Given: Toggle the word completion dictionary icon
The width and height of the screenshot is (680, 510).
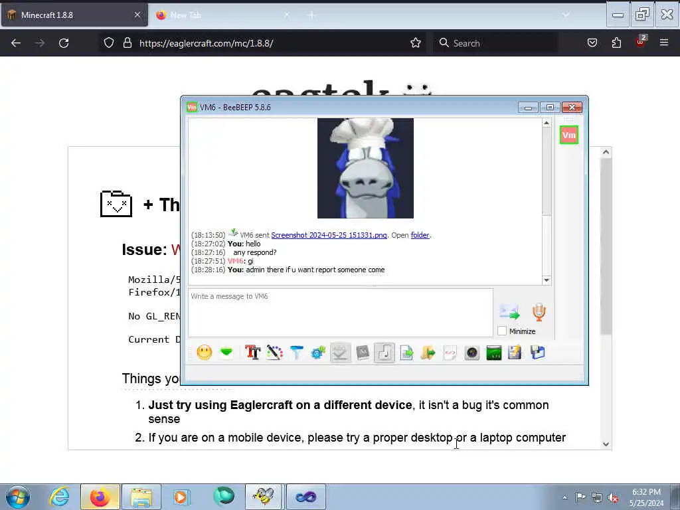Looking at the screenshot, I should tap(363, 352).
